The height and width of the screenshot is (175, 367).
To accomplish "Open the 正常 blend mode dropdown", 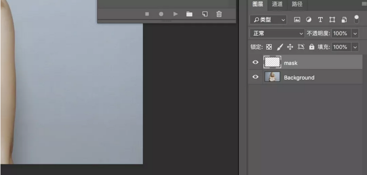I will click(x=278, y=33).
